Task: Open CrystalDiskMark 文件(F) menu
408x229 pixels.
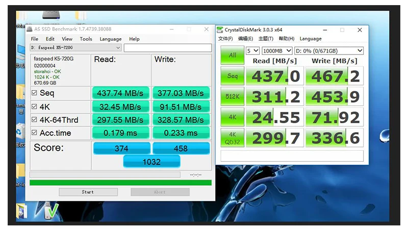Action: pyautogui.click(x=225, y=39)
